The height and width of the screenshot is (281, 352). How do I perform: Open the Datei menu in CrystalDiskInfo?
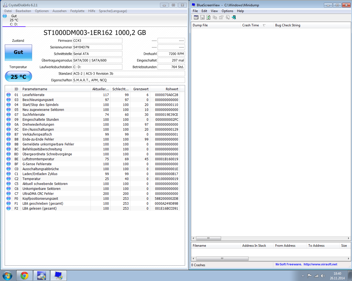pyautogui.click(x=8, y=11)
